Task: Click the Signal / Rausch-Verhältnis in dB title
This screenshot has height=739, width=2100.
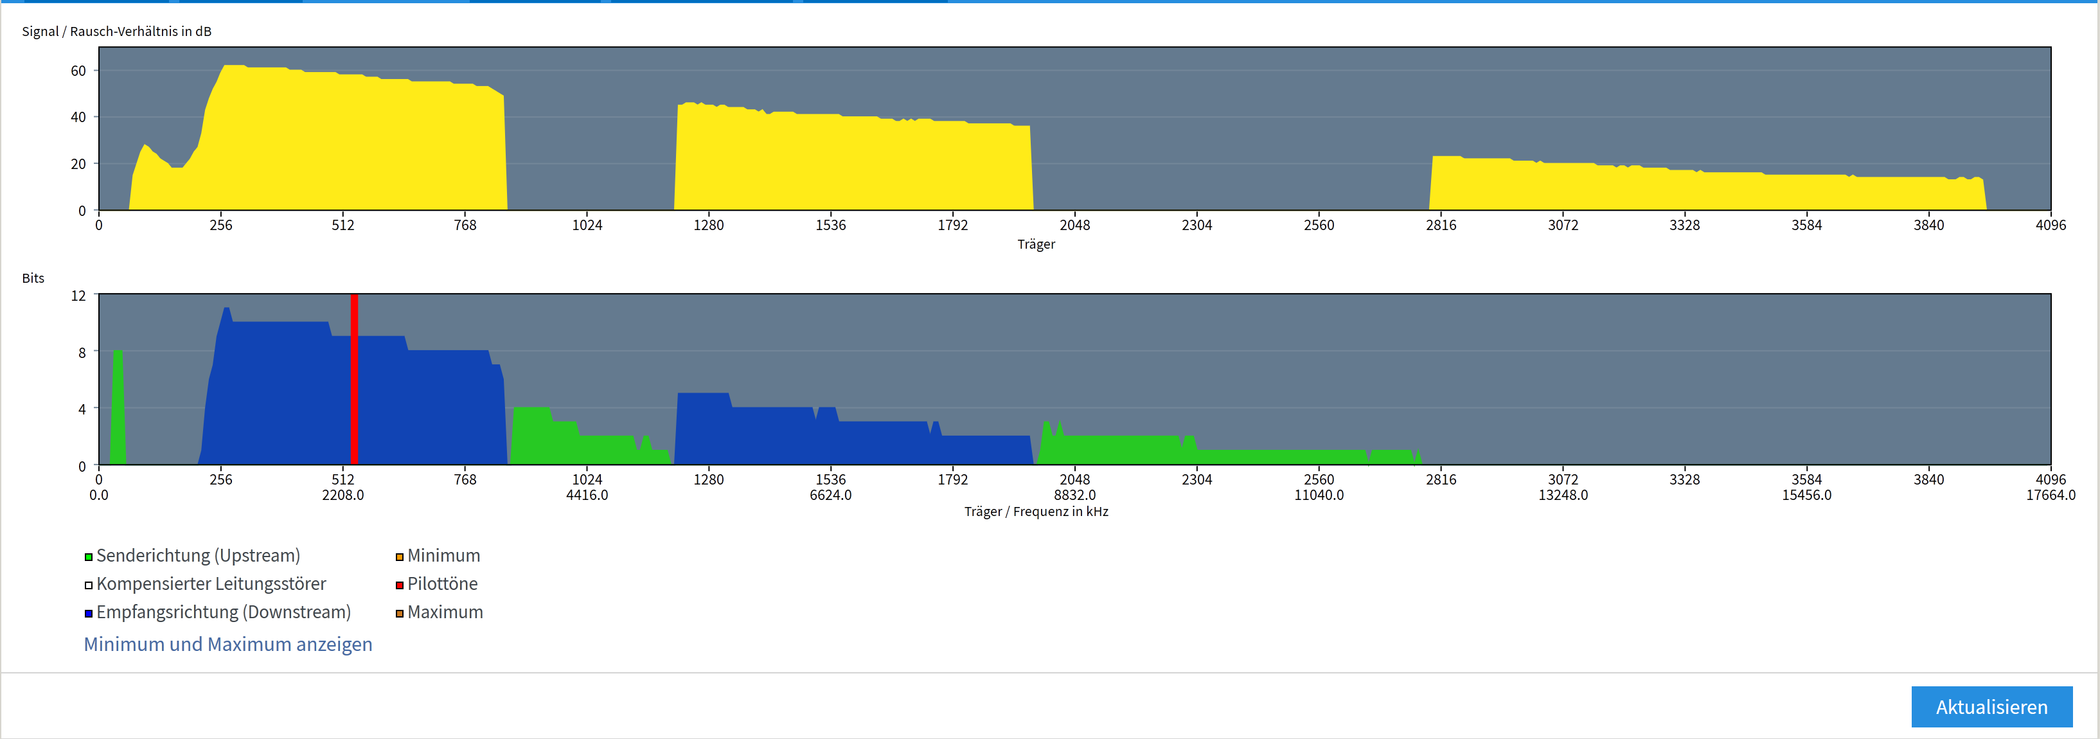Action: coord(116,31)
